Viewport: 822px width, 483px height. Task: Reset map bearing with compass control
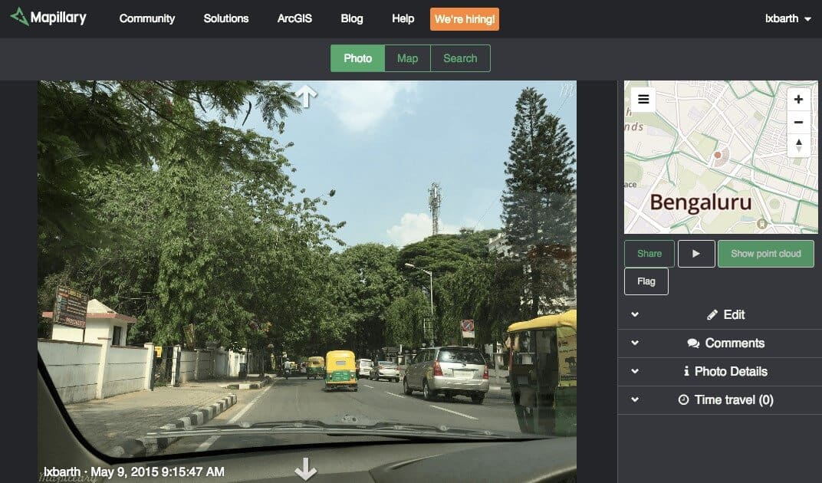click(798, 145)
